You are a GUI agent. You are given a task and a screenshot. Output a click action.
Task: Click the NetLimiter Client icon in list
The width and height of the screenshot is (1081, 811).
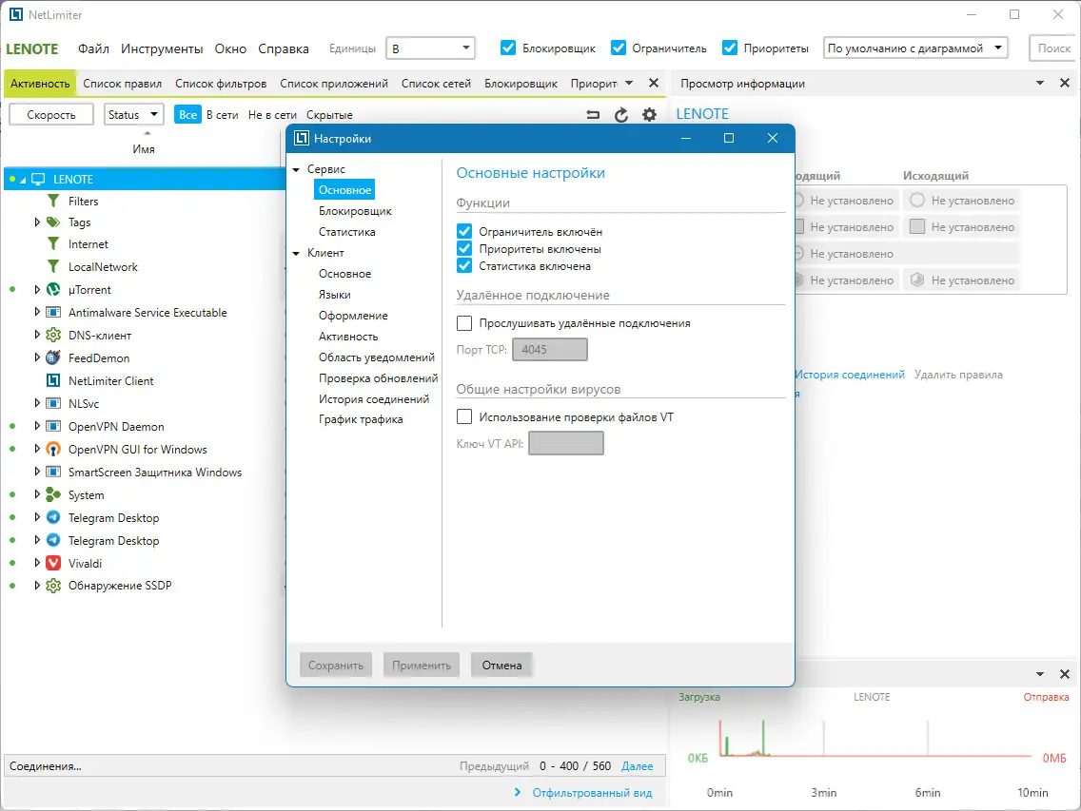[53, 380]
